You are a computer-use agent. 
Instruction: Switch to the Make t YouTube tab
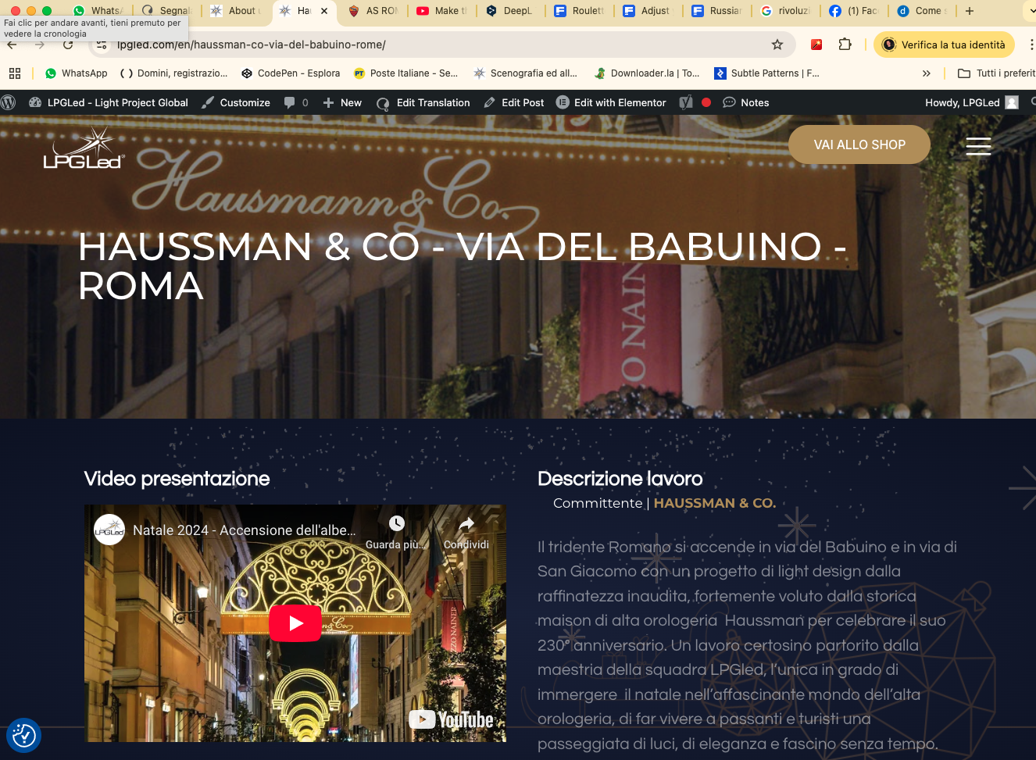point(441,11)
